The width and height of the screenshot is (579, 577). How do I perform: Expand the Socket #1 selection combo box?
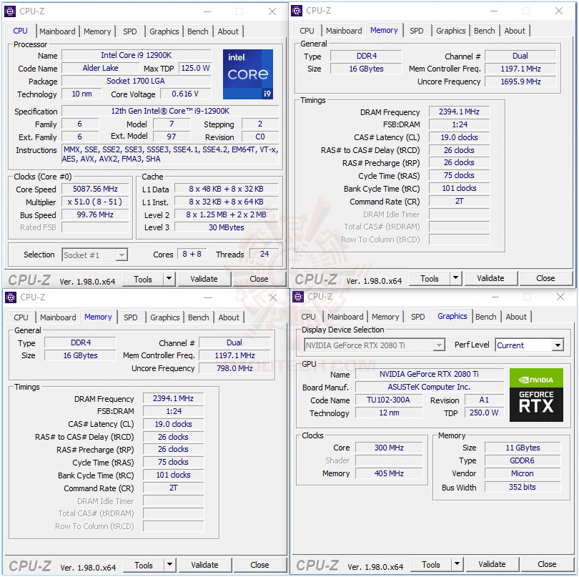click(95, 255)
